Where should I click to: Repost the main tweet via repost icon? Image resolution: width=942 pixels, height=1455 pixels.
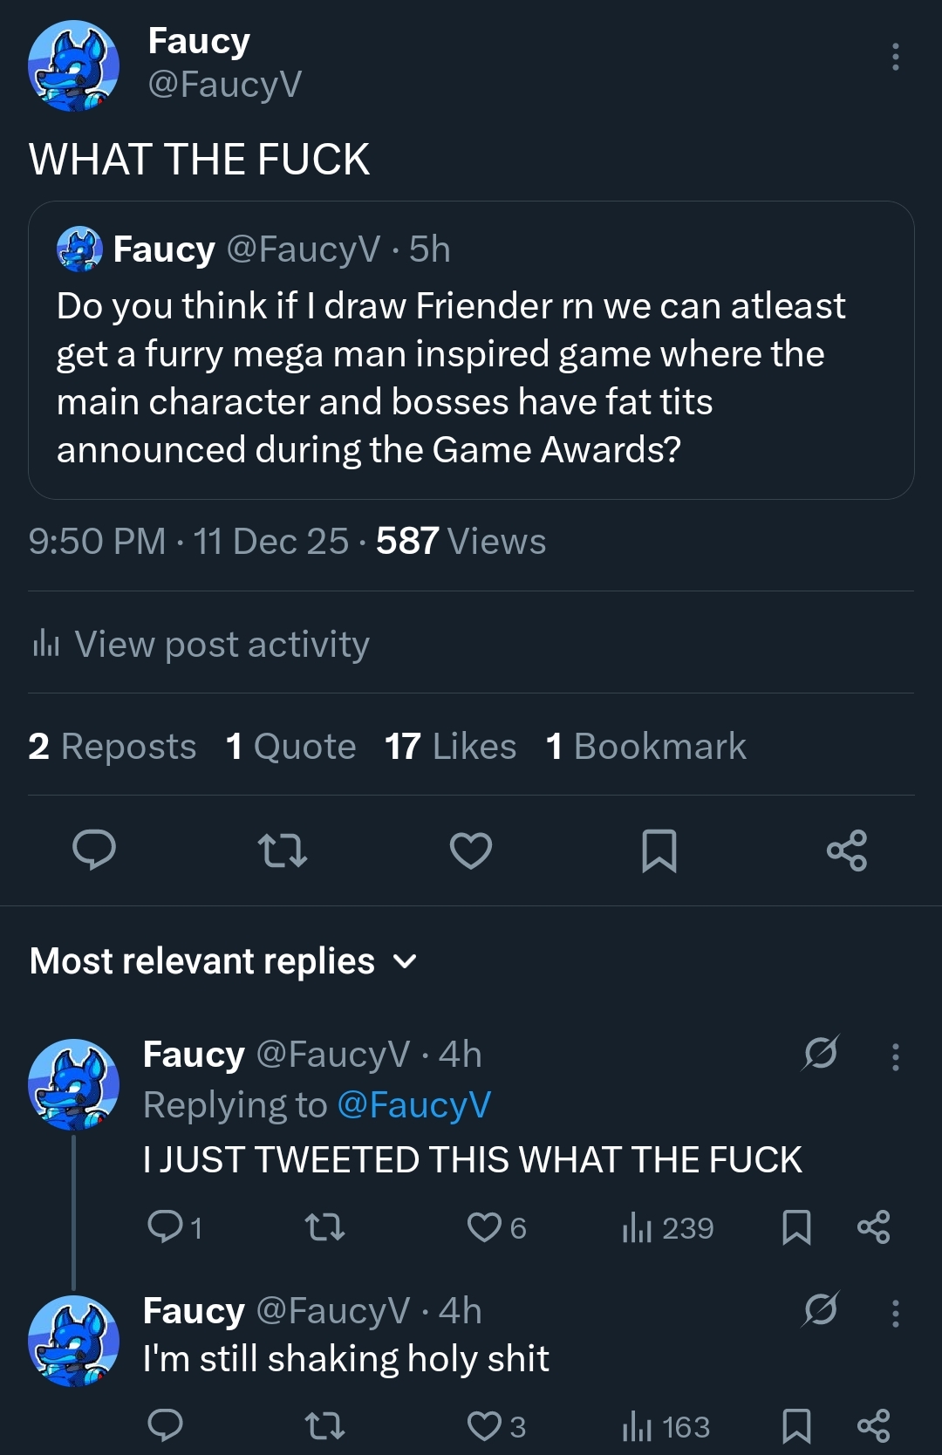coord(283,850)
